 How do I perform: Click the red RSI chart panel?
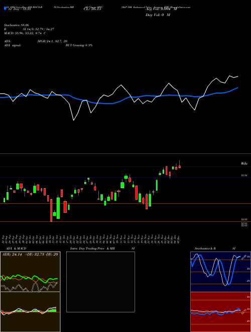pyautogui.click(x=220, y=312)
